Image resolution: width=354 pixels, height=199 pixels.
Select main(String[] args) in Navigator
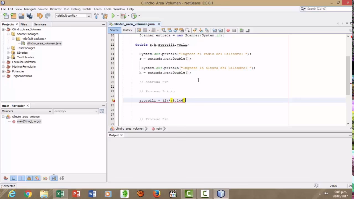click(x=29, y=121)
